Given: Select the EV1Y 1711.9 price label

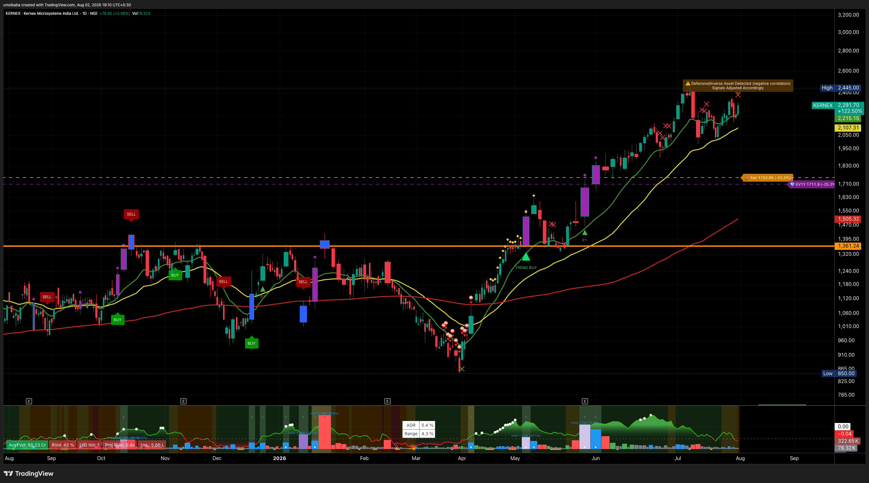Looking at the screenshot, I should click(x=811, y=184).
